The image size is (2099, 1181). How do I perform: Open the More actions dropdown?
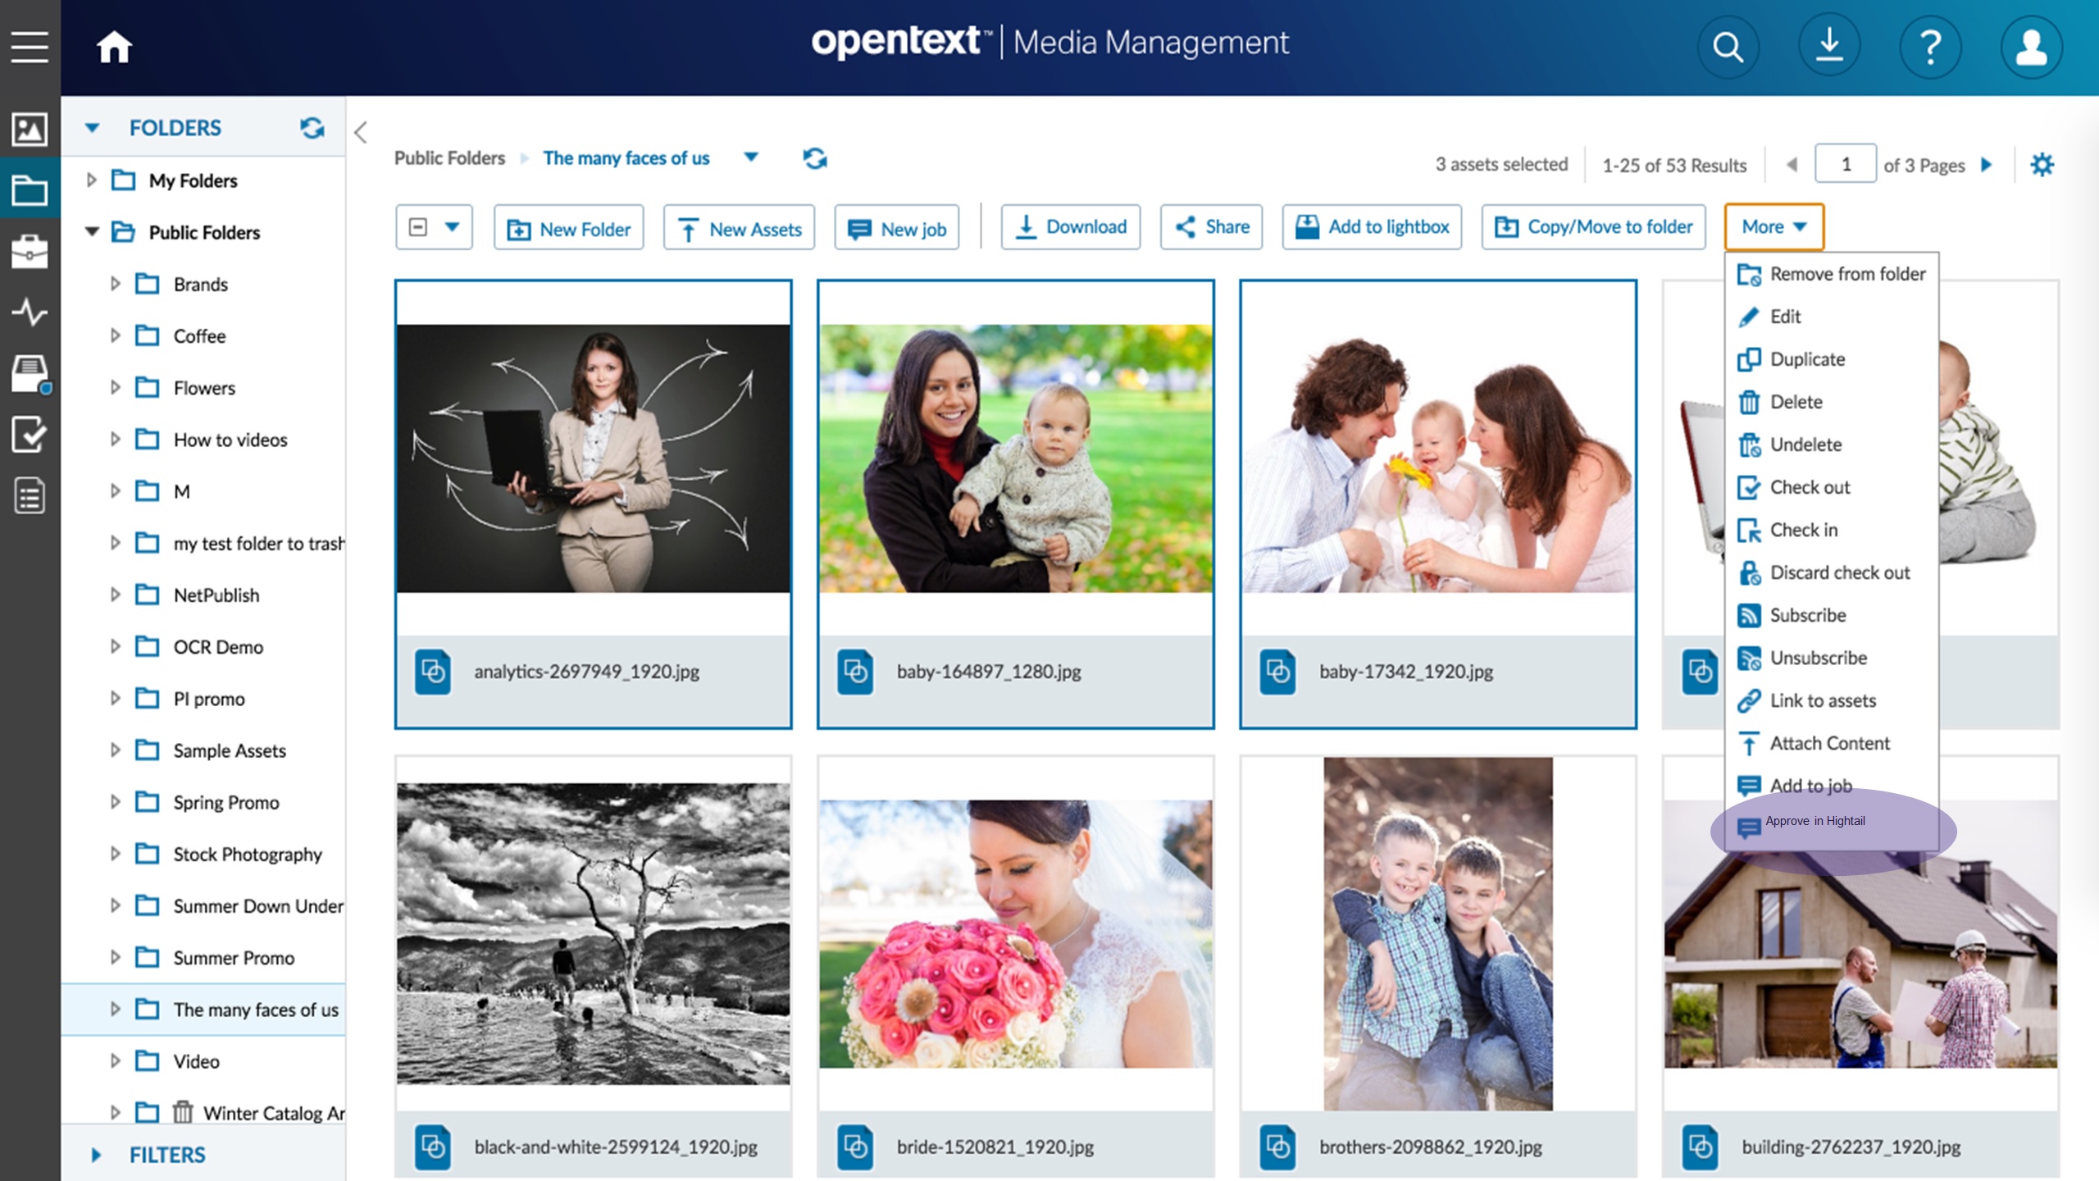pyautogui.click(x=1773, y=227)
